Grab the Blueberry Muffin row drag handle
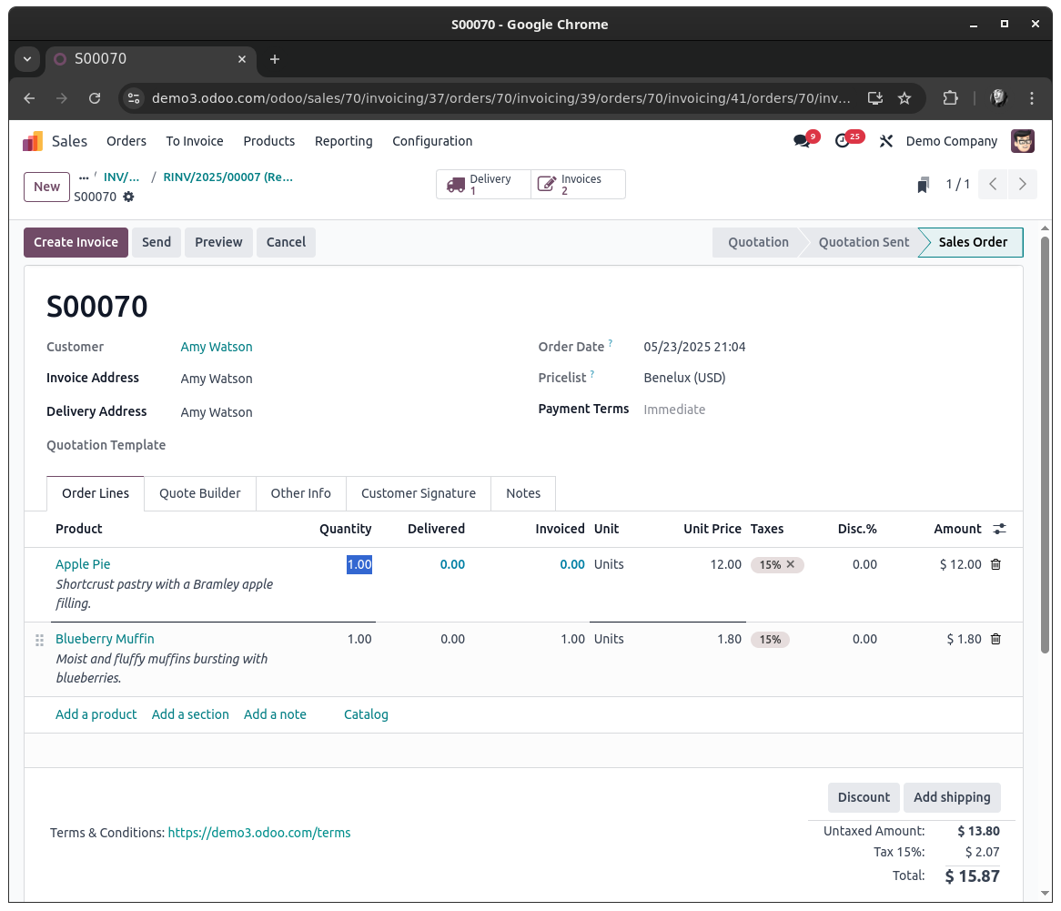 click(x=39, y=640)
